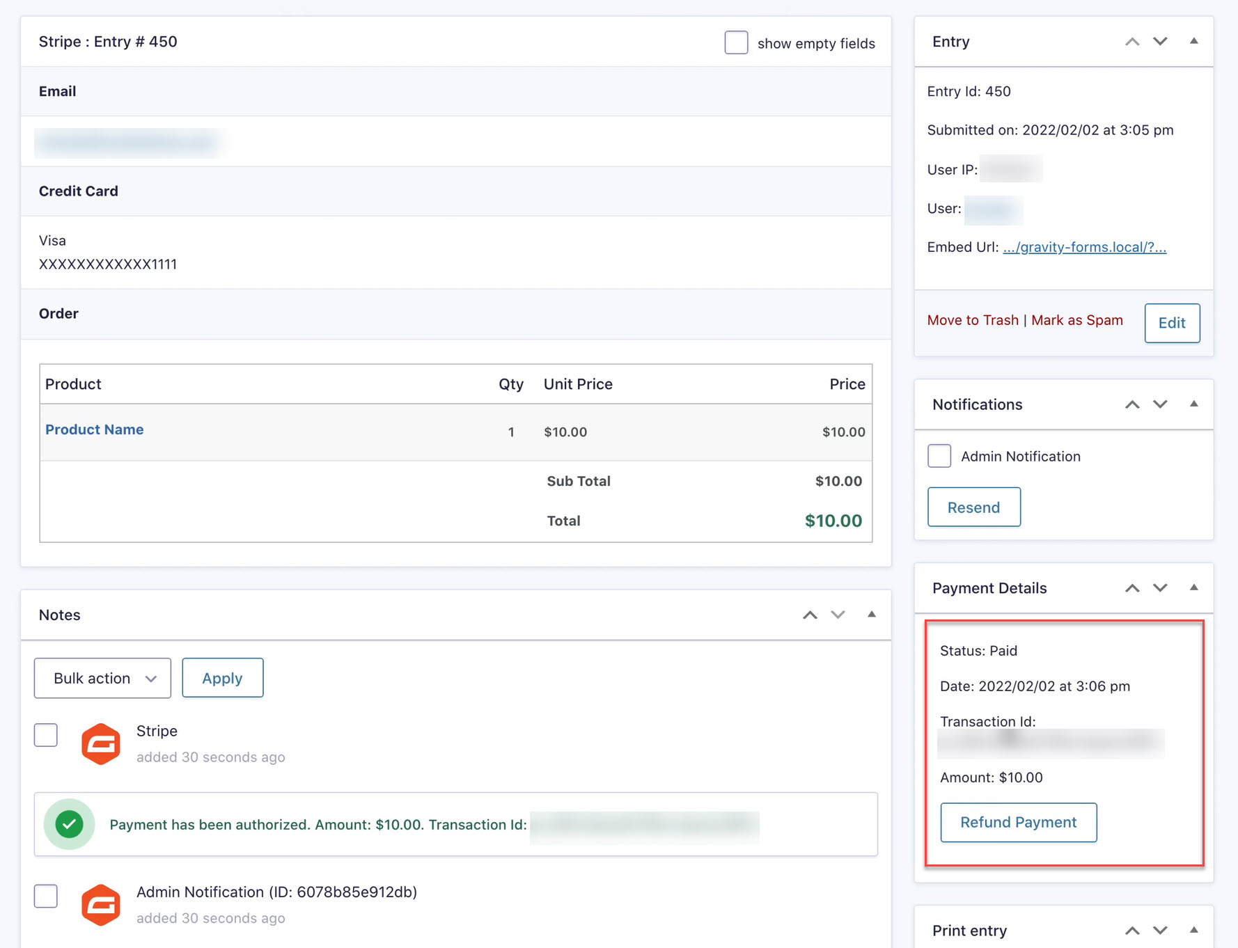
Task: Move Notes panel up arrow
Action: (x=810, y=615)
